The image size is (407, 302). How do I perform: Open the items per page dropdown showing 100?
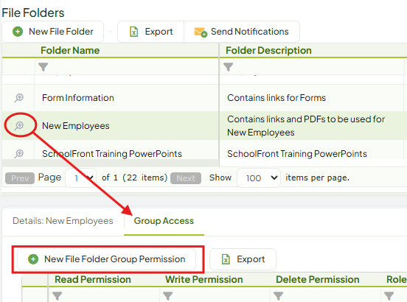[259, 178]
